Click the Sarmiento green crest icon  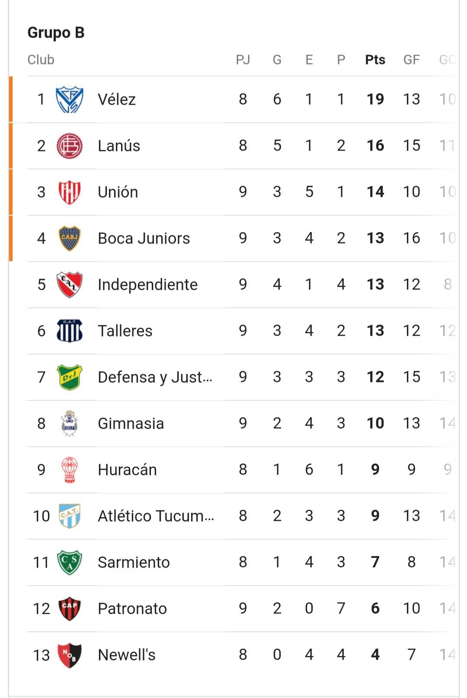70,562
